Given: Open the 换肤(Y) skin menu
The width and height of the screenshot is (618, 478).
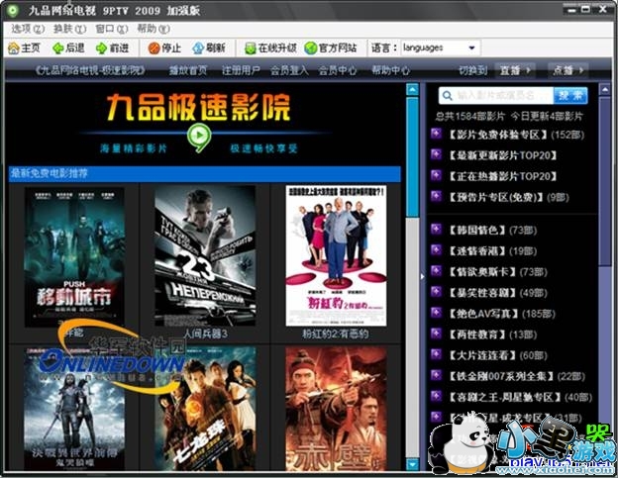Looking at the screenshot, I should tap(69, 29).
